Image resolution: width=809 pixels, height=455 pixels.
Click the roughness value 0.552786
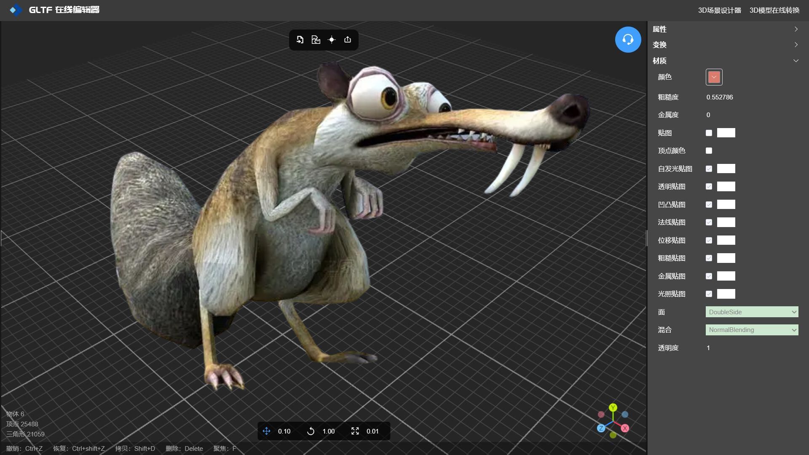(x=720, y=97)
